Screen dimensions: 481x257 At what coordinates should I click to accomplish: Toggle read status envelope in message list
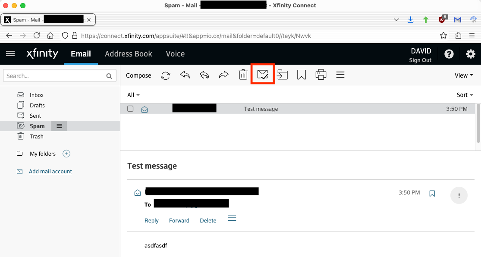point(145,110)
